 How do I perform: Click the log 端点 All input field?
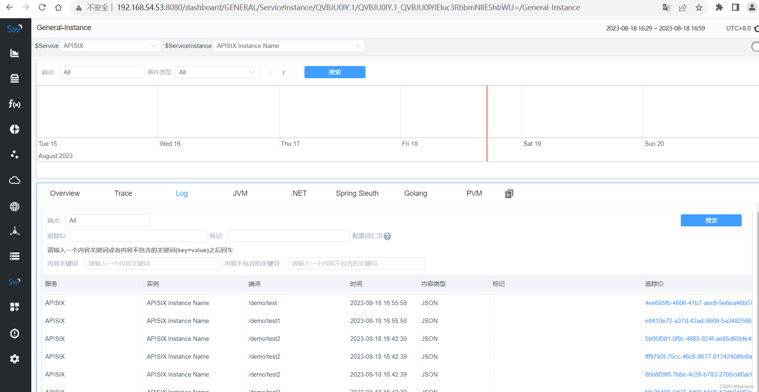108,221
